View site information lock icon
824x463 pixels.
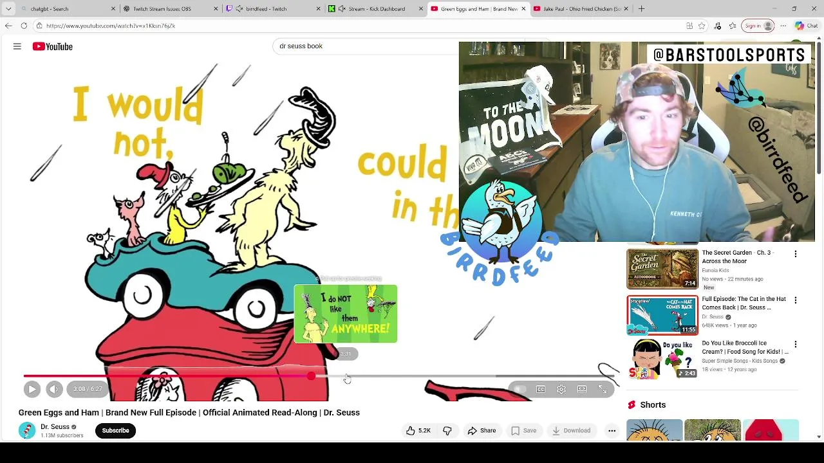click(39, 26)
